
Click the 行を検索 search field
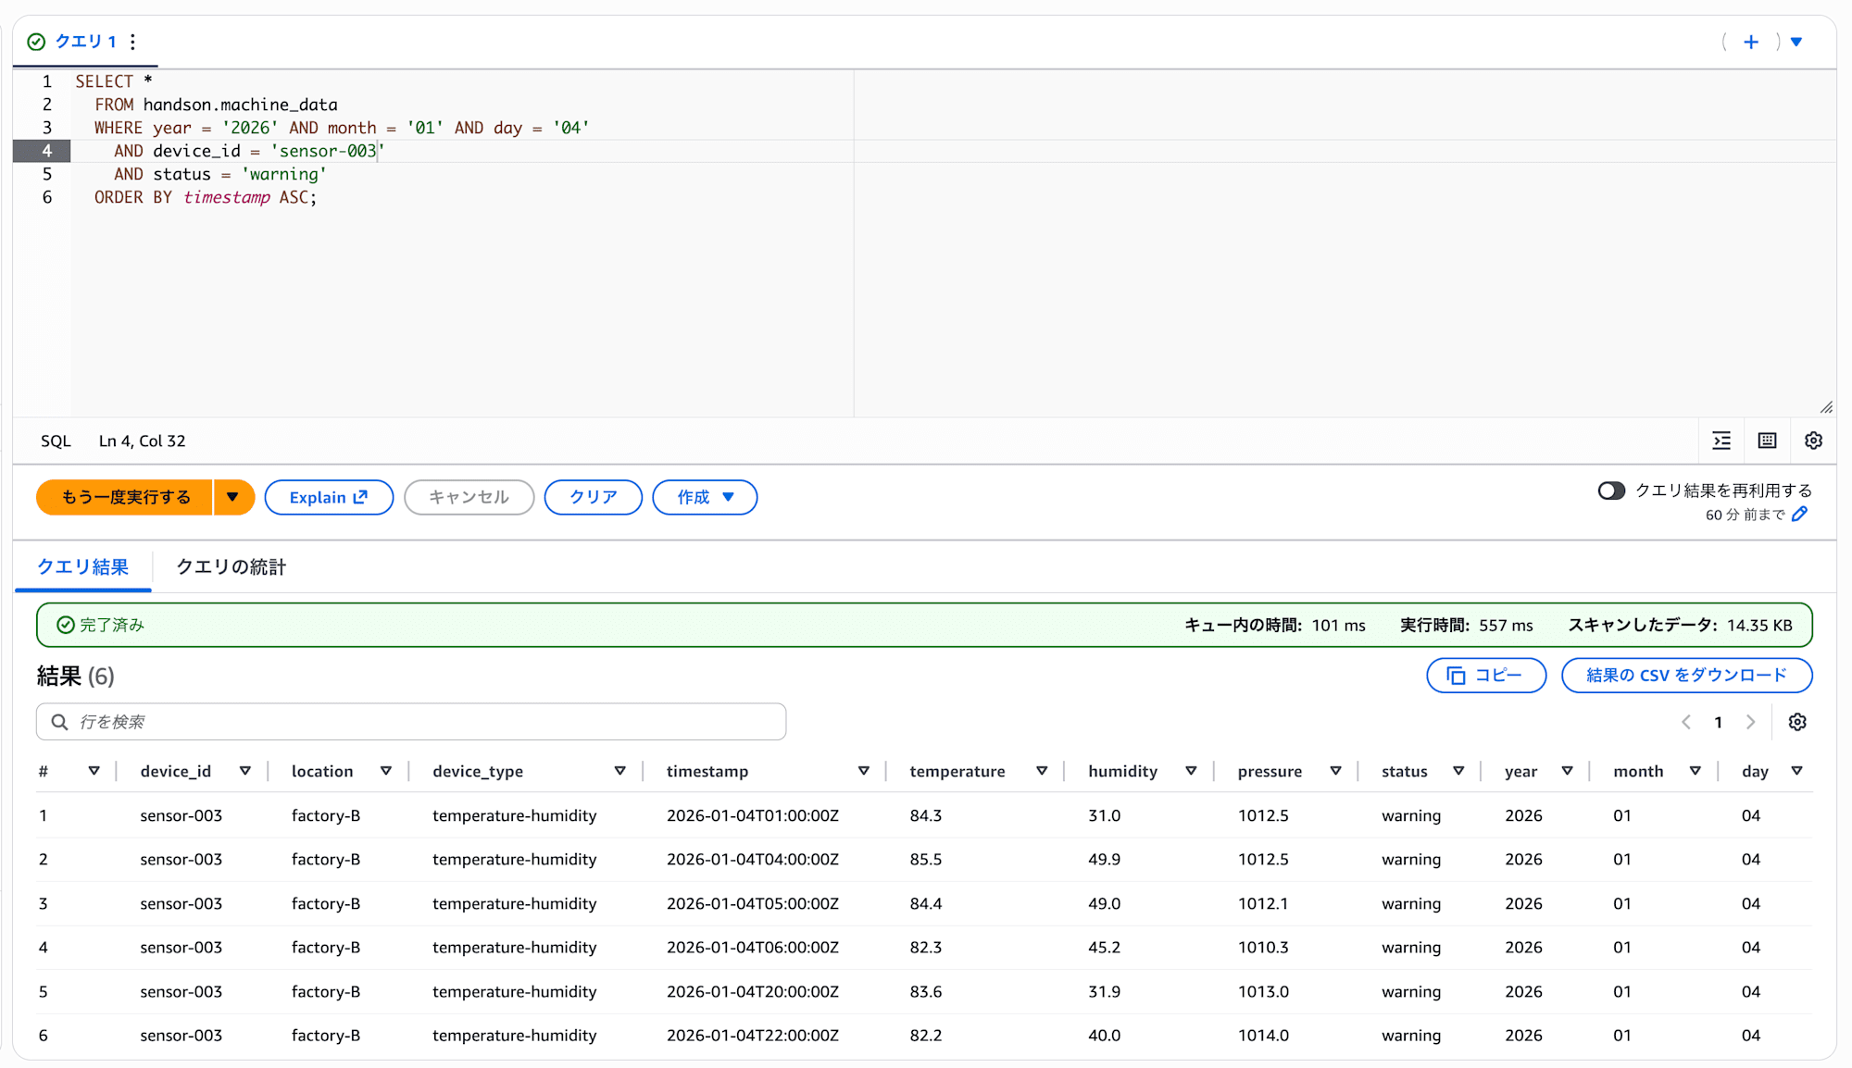[x=411, y=722]
